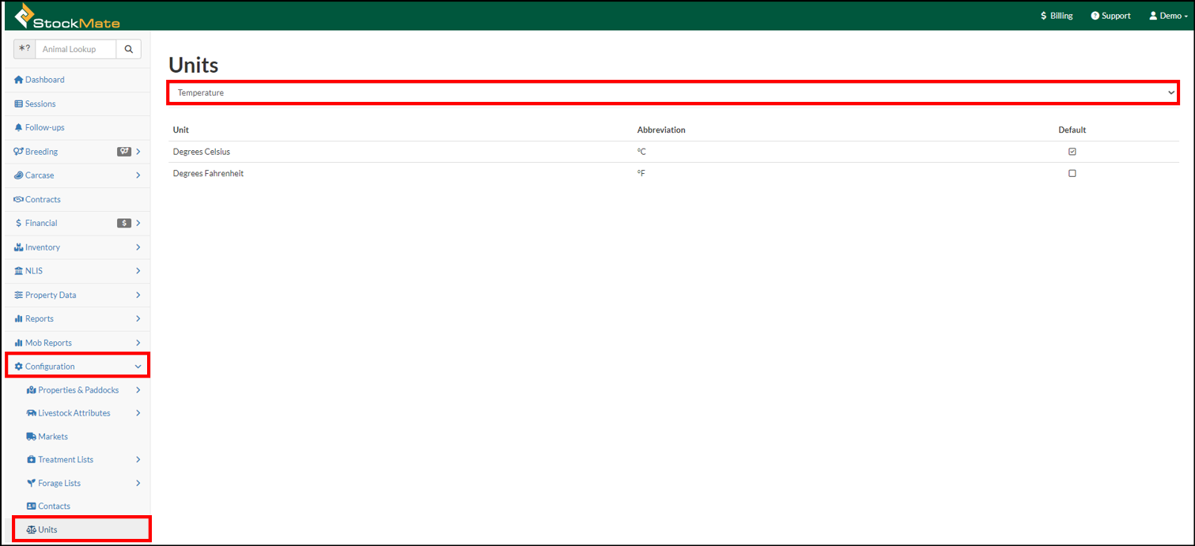1195x546 pixels.
Task: Open the Support link
Action: click(1110, 16)
